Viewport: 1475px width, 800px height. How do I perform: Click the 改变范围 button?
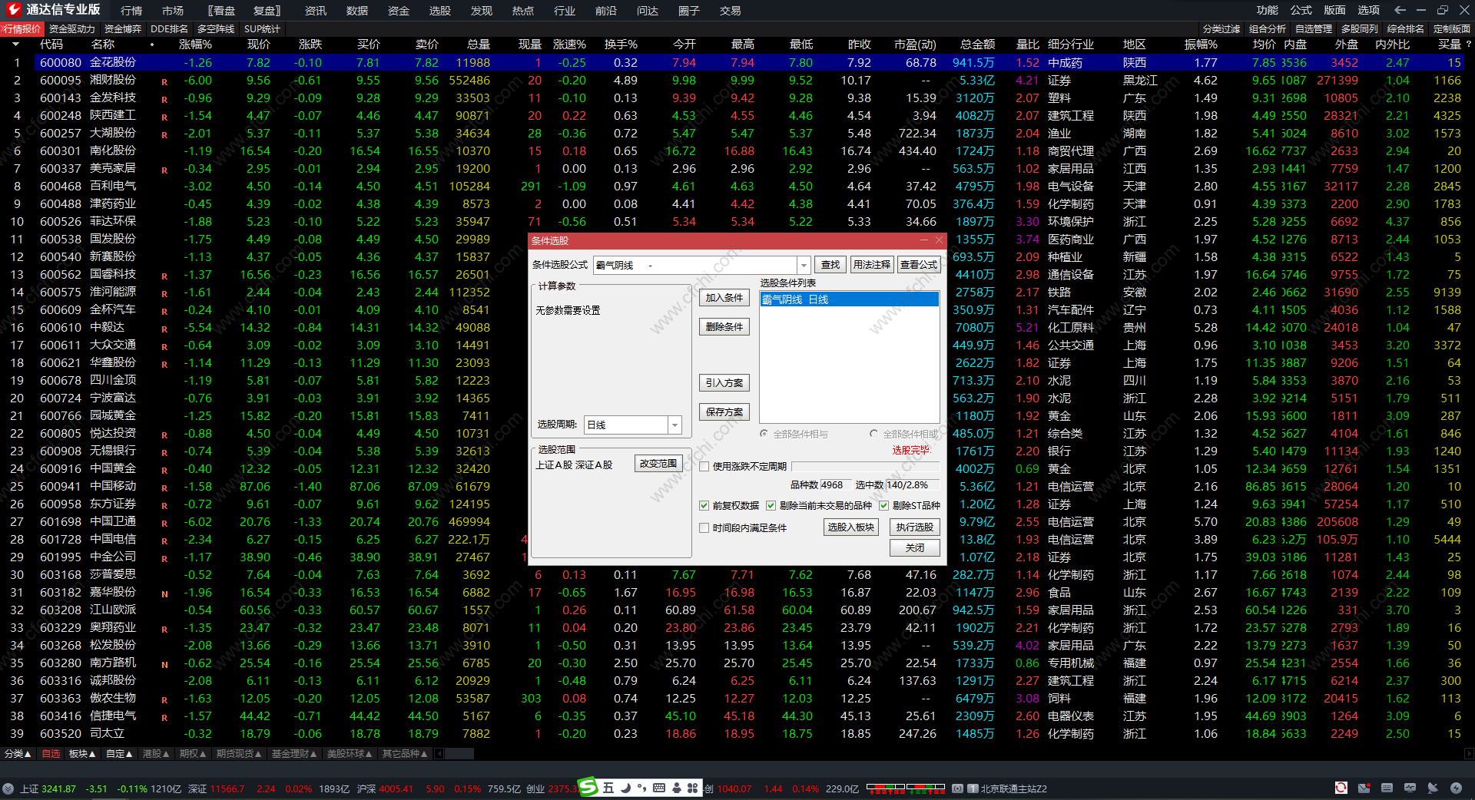658,464
